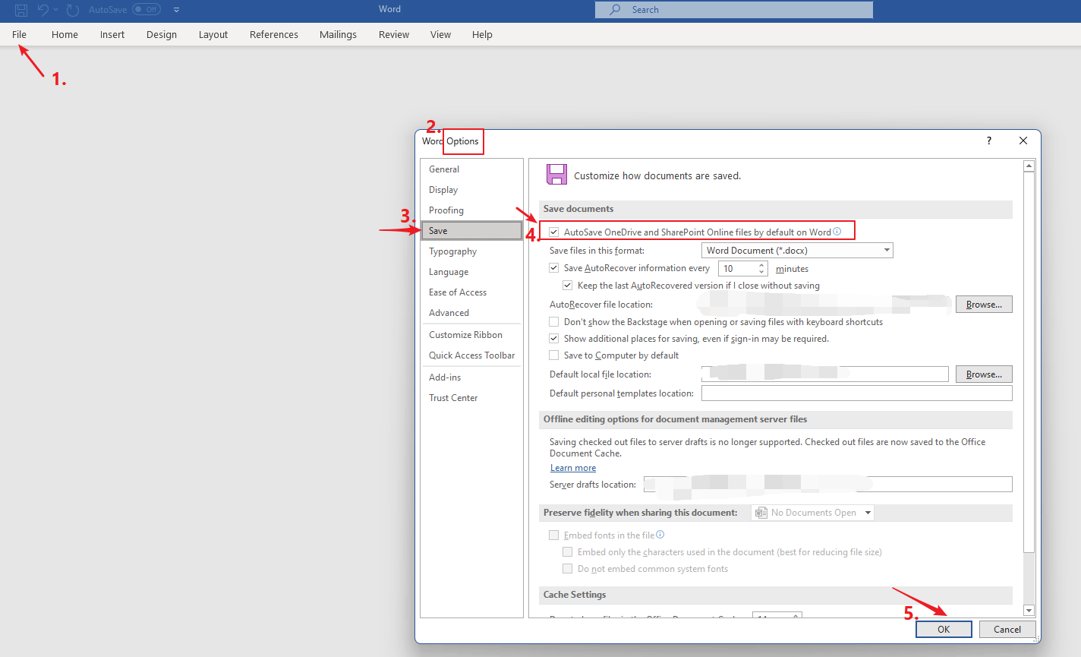Click OK to confirm Word Options

(944, 629)
